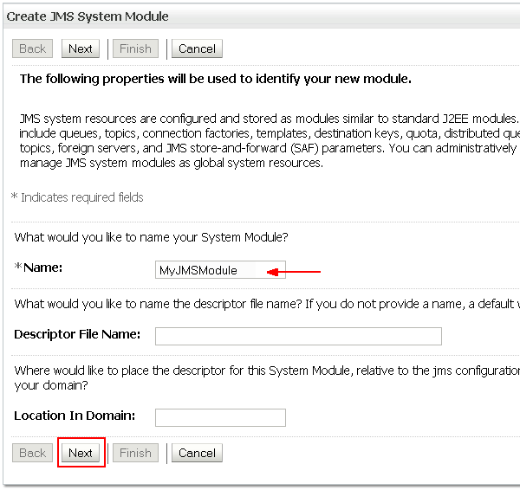Click the Location In Domain label
The width and height of the screenshot is (520, 490).
(x=75, y=416)
